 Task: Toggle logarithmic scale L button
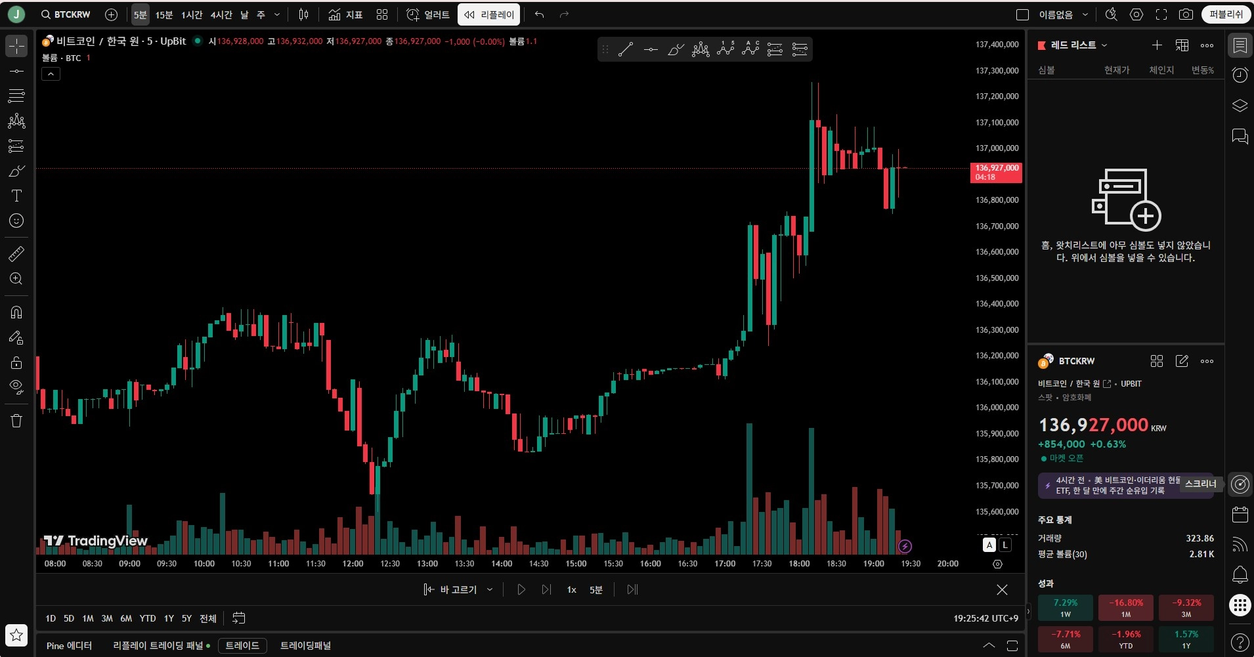(x=1005, y=545)
